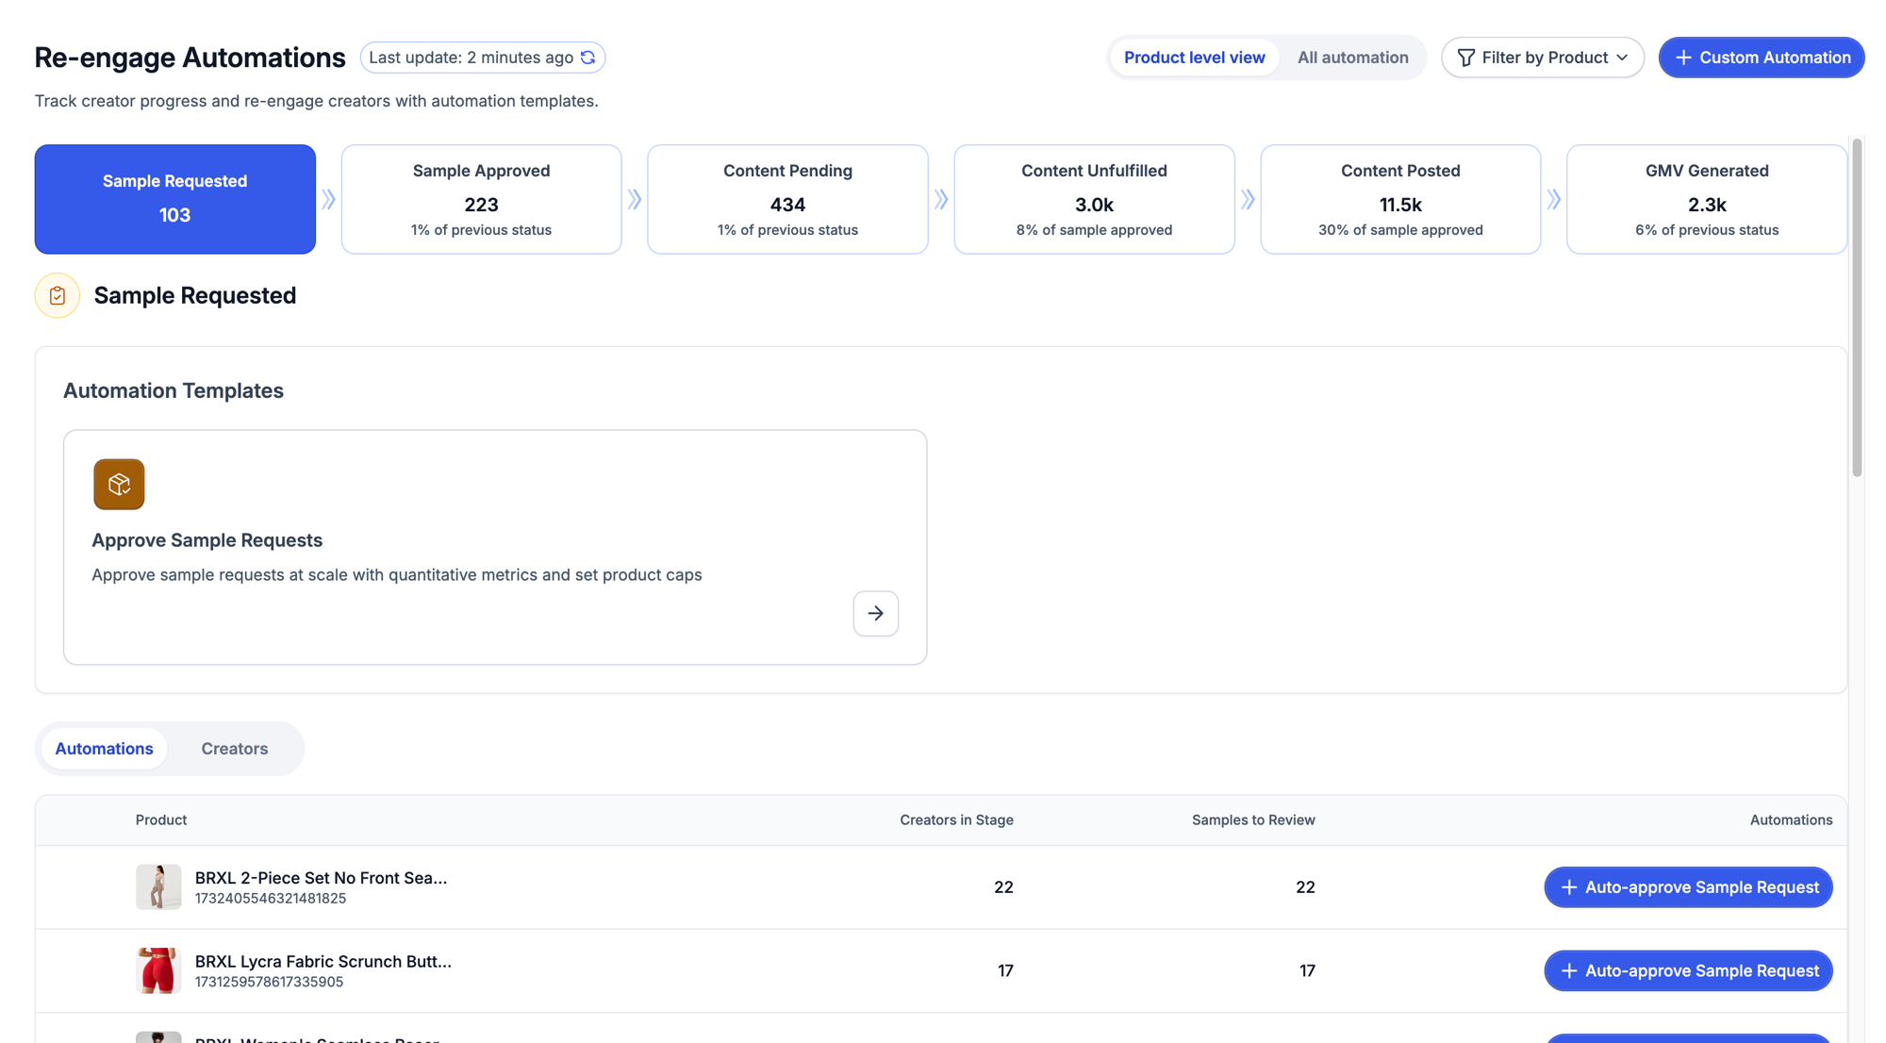Click the Creators in Stage column header
This screenshot has width=1886, height=1043.
pyautogui.click(x=956, y=820)
